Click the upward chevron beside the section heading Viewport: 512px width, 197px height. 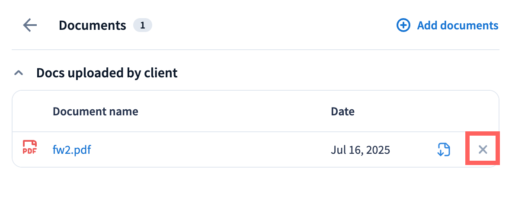pos(19,73)
